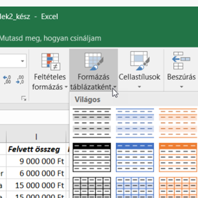
Task: Select the blue header bordered table style
Action: [x=135, y=158]
